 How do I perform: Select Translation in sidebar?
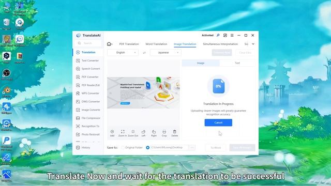pos(88,52)
